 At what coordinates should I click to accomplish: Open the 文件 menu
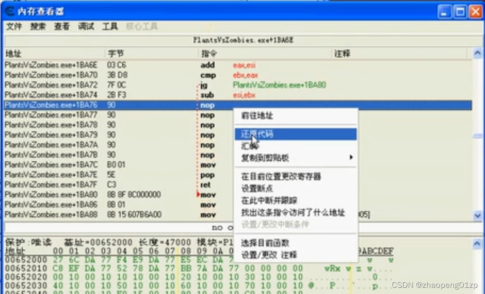click(14, 26)
